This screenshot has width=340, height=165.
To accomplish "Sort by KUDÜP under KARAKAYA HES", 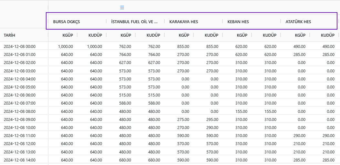I will click(211, 35).
